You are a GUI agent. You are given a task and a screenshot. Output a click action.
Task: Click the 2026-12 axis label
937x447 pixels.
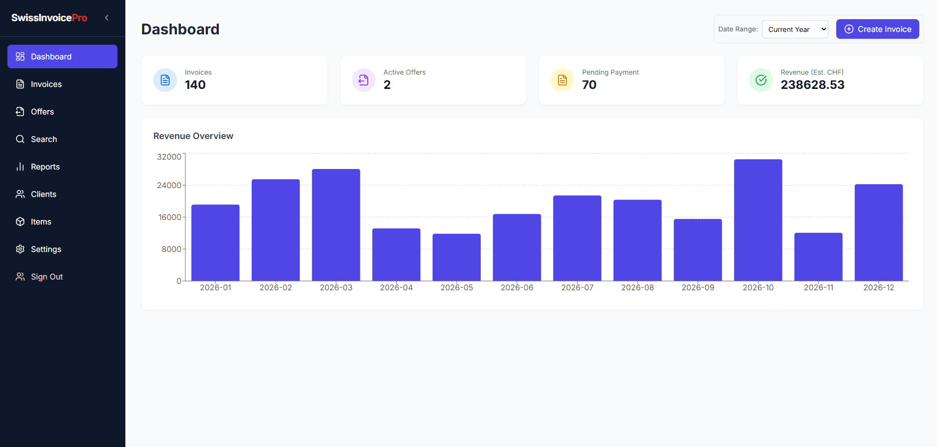(x=879, y=287)
